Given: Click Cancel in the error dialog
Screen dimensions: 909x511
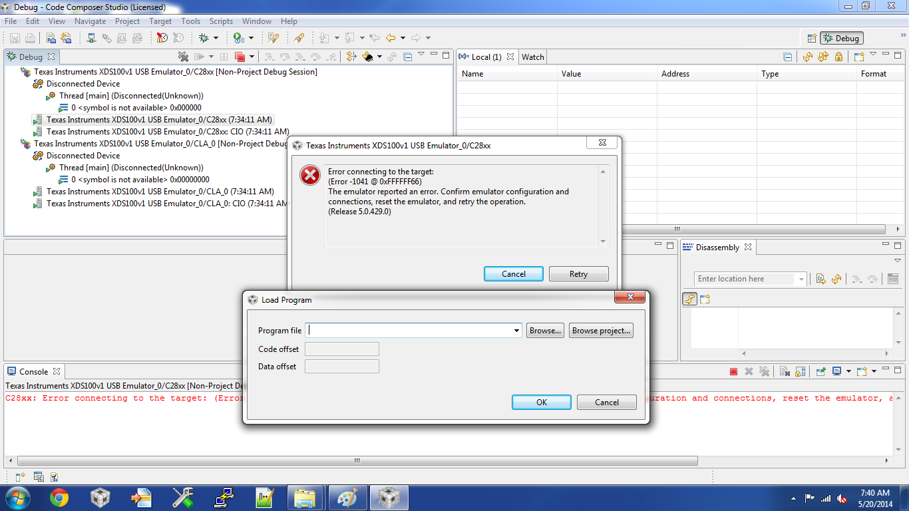Looking at the screenshot, I should click(514, 274).
